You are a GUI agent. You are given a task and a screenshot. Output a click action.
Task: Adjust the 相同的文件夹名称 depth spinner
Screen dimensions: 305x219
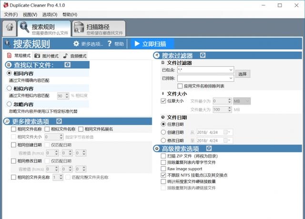(61, 177)
